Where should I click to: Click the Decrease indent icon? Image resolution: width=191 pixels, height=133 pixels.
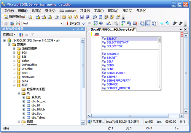tap(175, 23)
